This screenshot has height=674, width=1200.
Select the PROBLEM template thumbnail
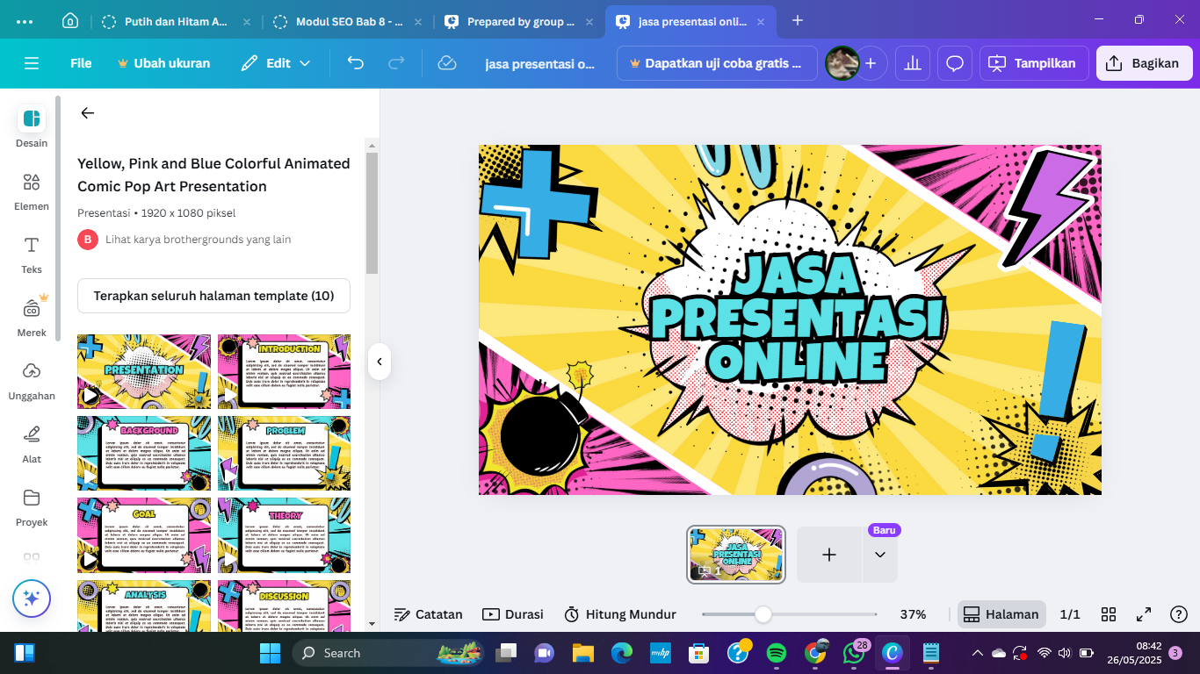284,453
